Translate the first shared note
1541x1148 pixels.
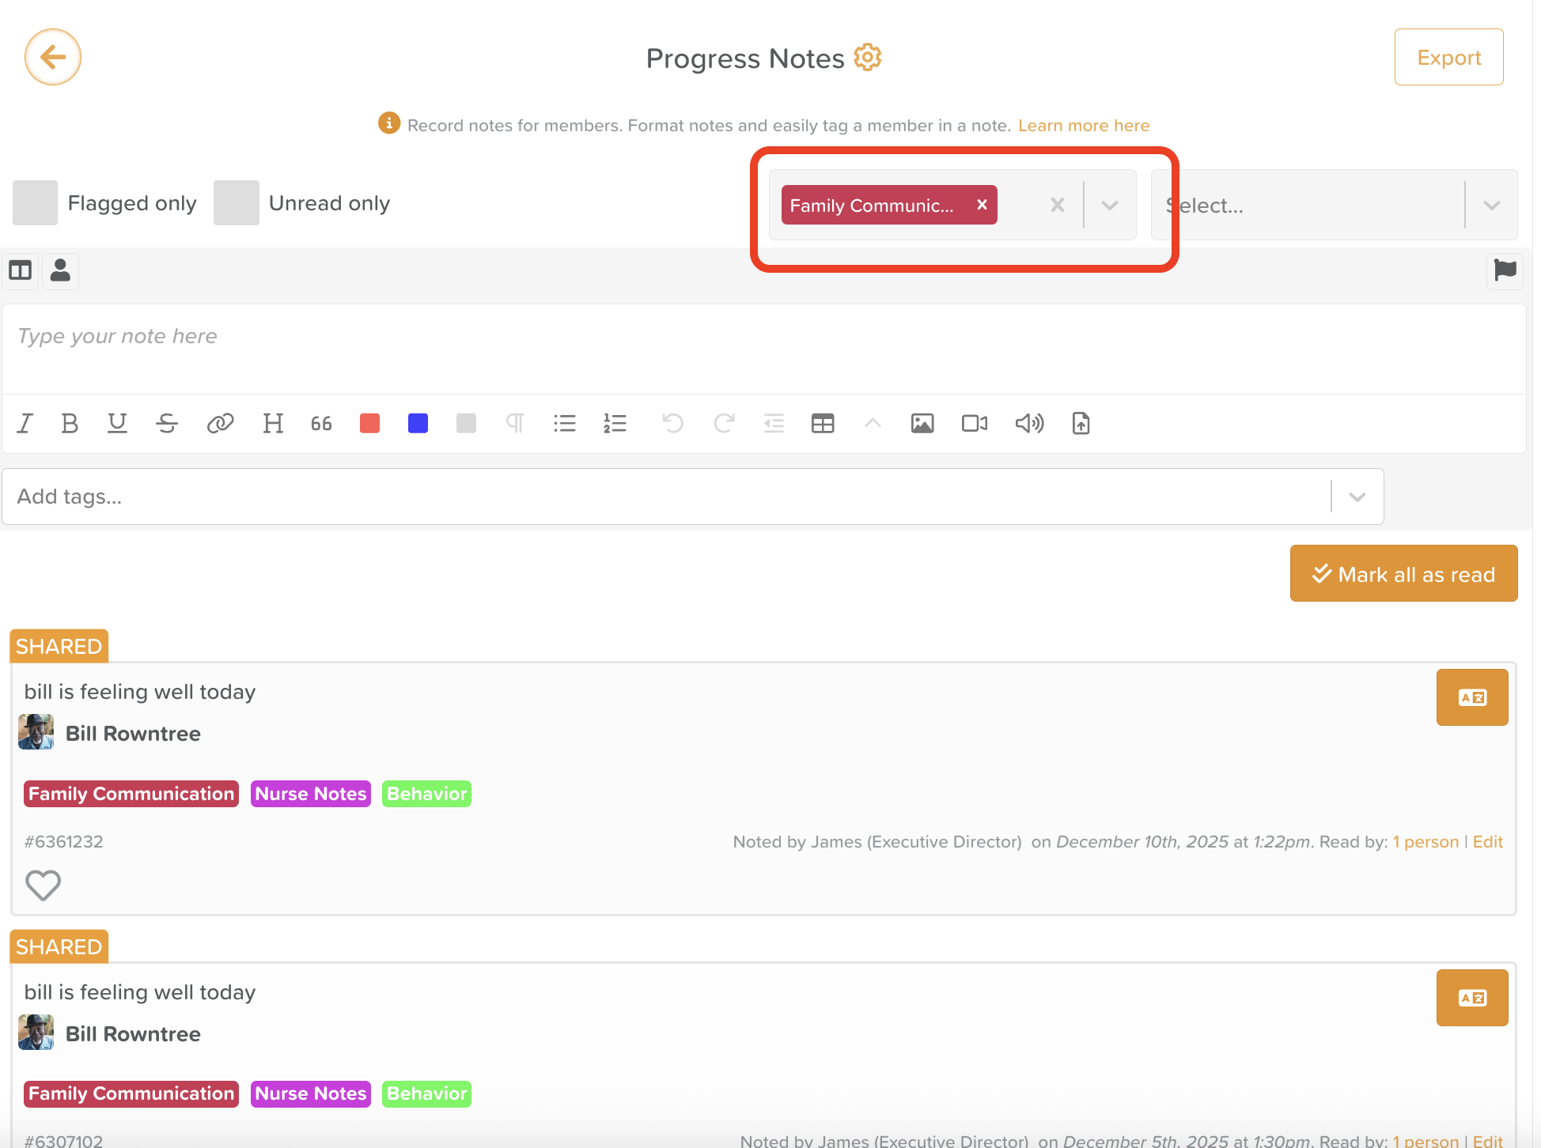tap(1471, 697)
